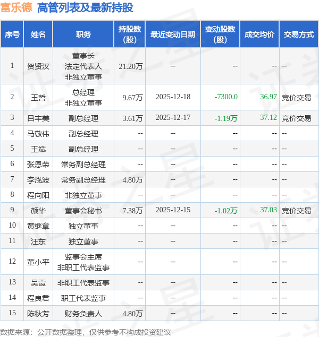Select the 持股数(股) column header
This screenshot has width=319, height=337.
130,34
